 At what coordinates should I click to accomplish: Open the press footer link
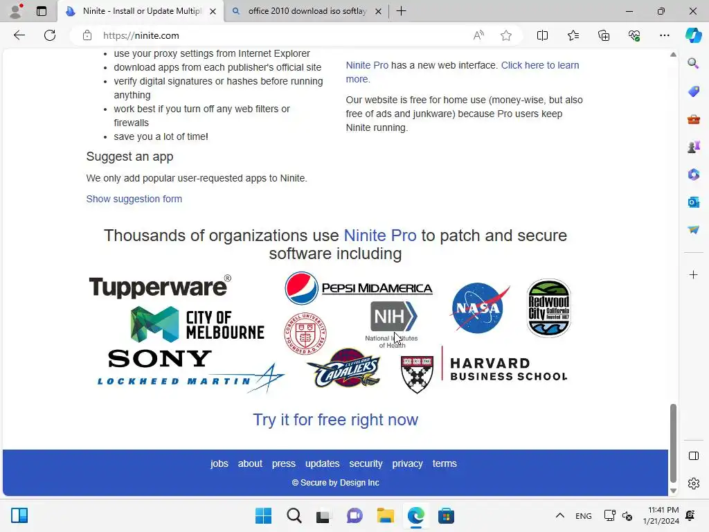(x=283, y=463)
